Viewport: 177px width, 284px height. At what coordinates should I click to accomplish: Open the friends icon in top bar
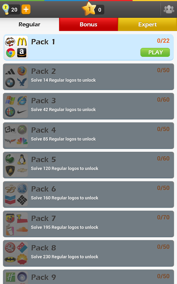point(169,9)
